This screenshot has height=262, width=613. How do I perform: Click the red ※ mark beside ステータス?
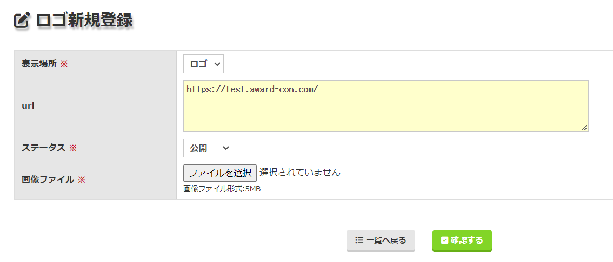[72, 148]
